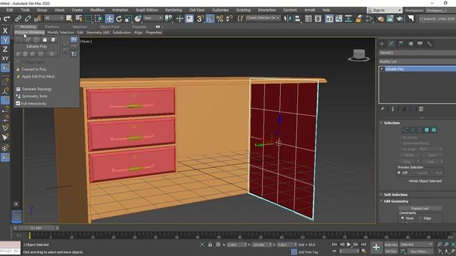
Task: Open the Rendering menu
Action: coord(173,10)
